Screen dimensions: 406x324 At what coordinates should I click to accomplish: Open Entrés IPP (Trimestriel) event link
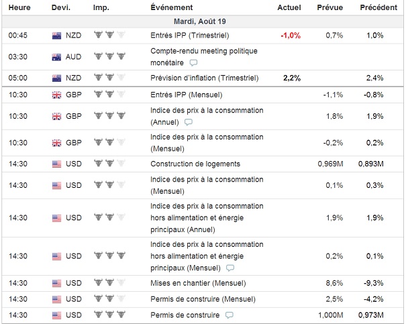[193, 34]
